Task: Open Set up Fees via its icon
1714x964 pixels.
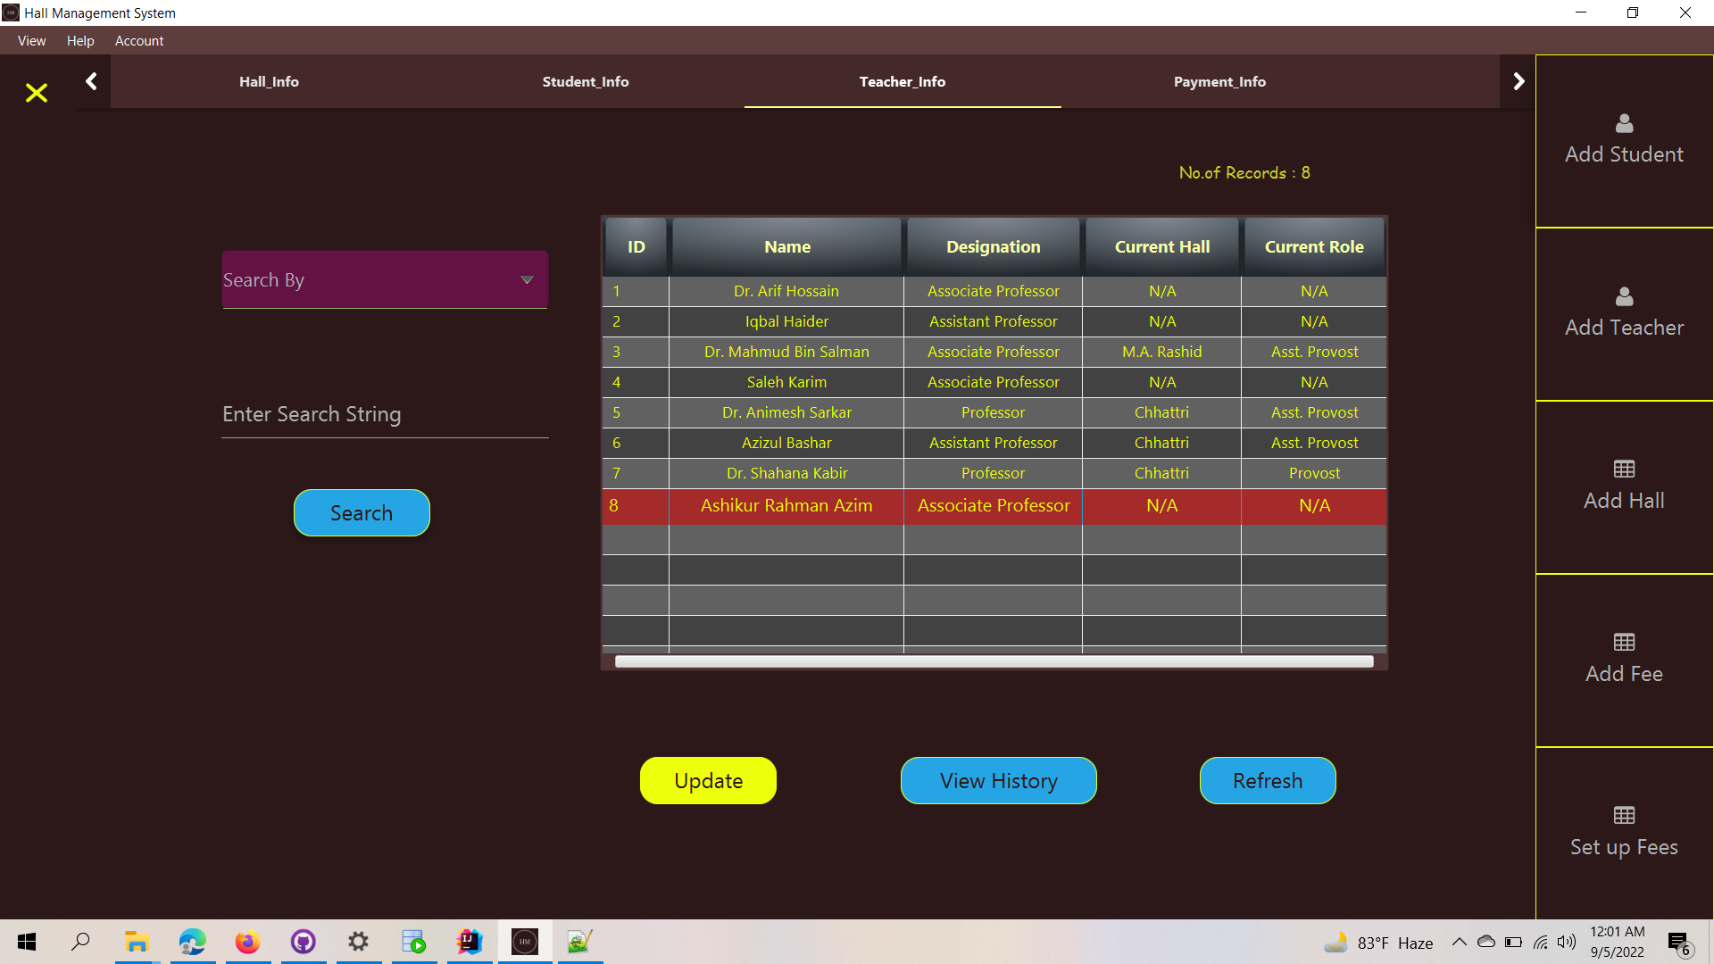Action: (1623, 814)
